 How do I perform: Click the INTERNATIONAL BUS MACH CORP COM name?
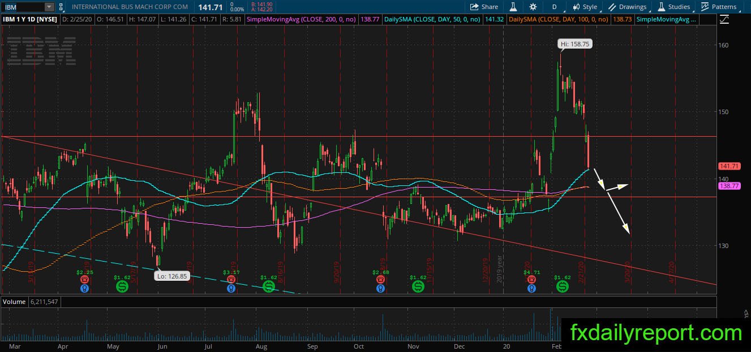click(x=130, y=7)
